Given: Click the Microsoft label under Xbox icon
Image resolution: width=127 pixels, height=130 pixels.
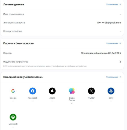Looking at the screenshot, I should coord(13,124).
